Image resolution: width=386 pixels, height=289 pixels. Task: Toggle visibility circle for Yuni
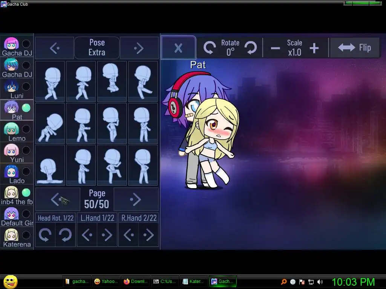(26, 150)
